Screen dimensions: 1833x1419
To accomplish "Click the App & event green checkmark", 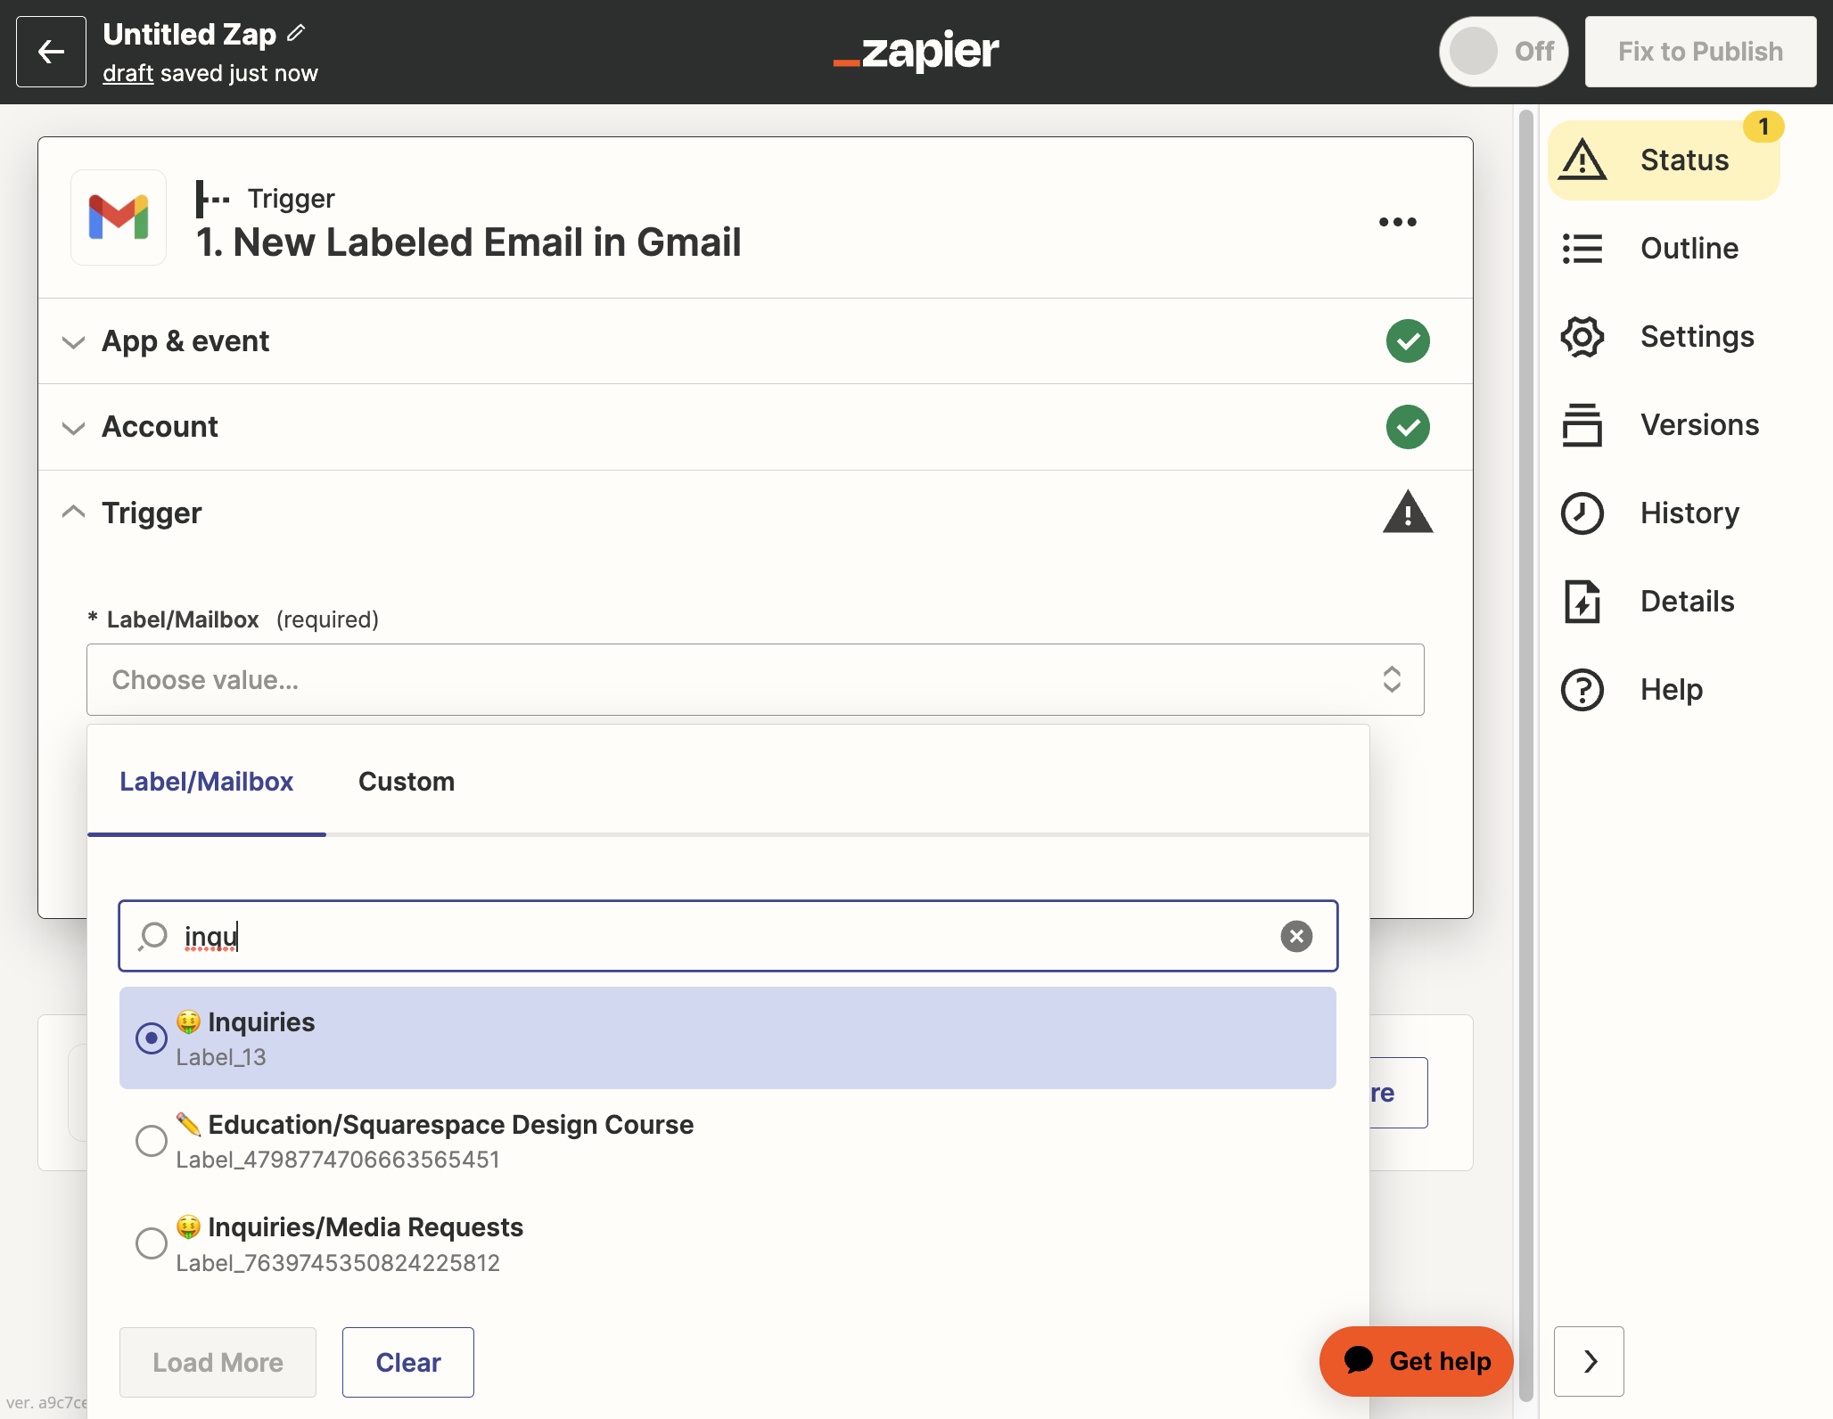I will 1408,341.
